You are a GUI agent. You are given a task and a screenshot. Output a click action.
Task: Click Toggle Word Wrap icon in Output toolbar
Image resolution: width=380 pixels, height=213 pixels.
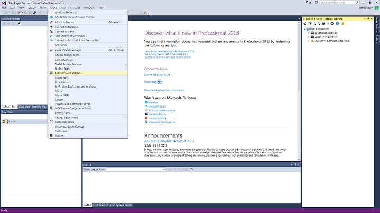(192, 169)
